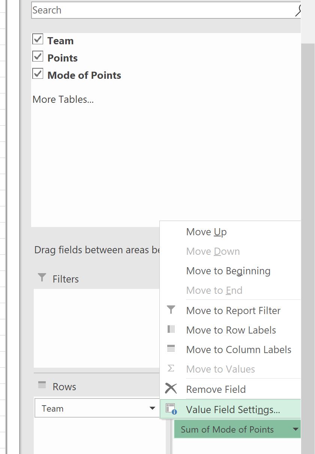The height and width of the screenshot is (454, 315).
Task: Choose Move Up from the context menu
Action: pos(206,232)
